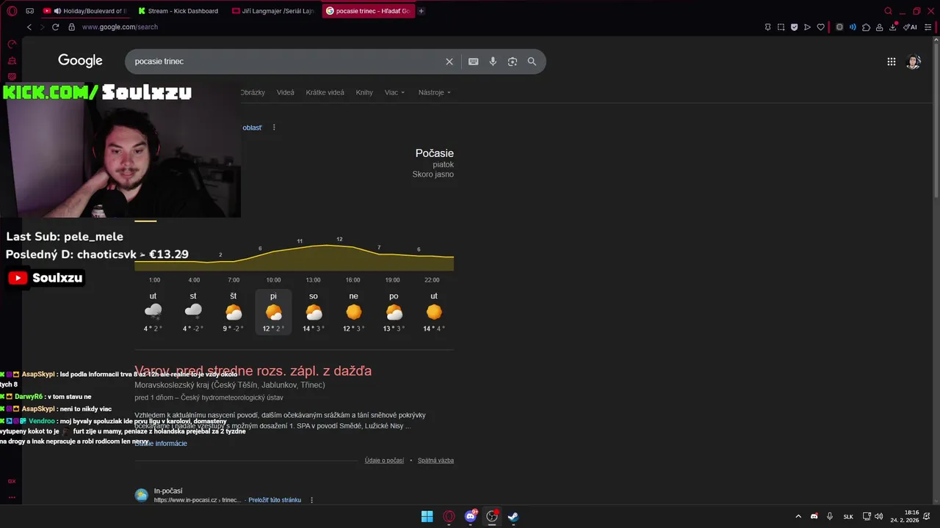Viewport: 940px width, 528px height.
Task: Open Easy Setup sliders icon
Action: (x=928, y=27)
